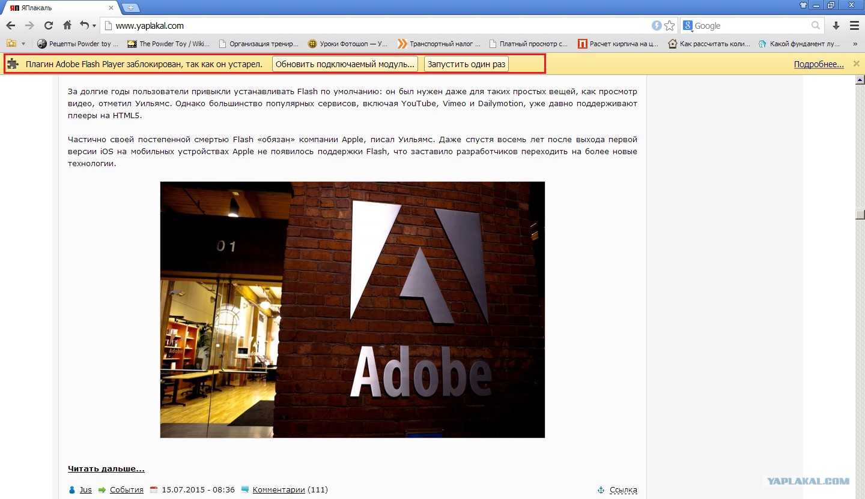Open the Какой фундамент bookmark
Image resolution: width=865 pixels, height=499 pixels.
click(798, 44)
